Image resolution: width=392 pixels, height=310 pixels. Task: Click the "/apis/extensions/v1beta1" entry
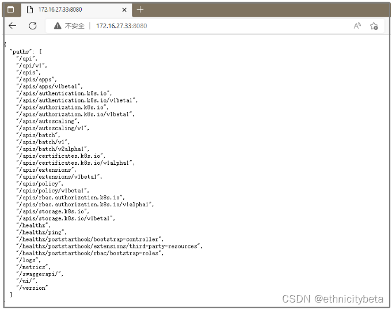pyautogui.click(x=59, y=177)
